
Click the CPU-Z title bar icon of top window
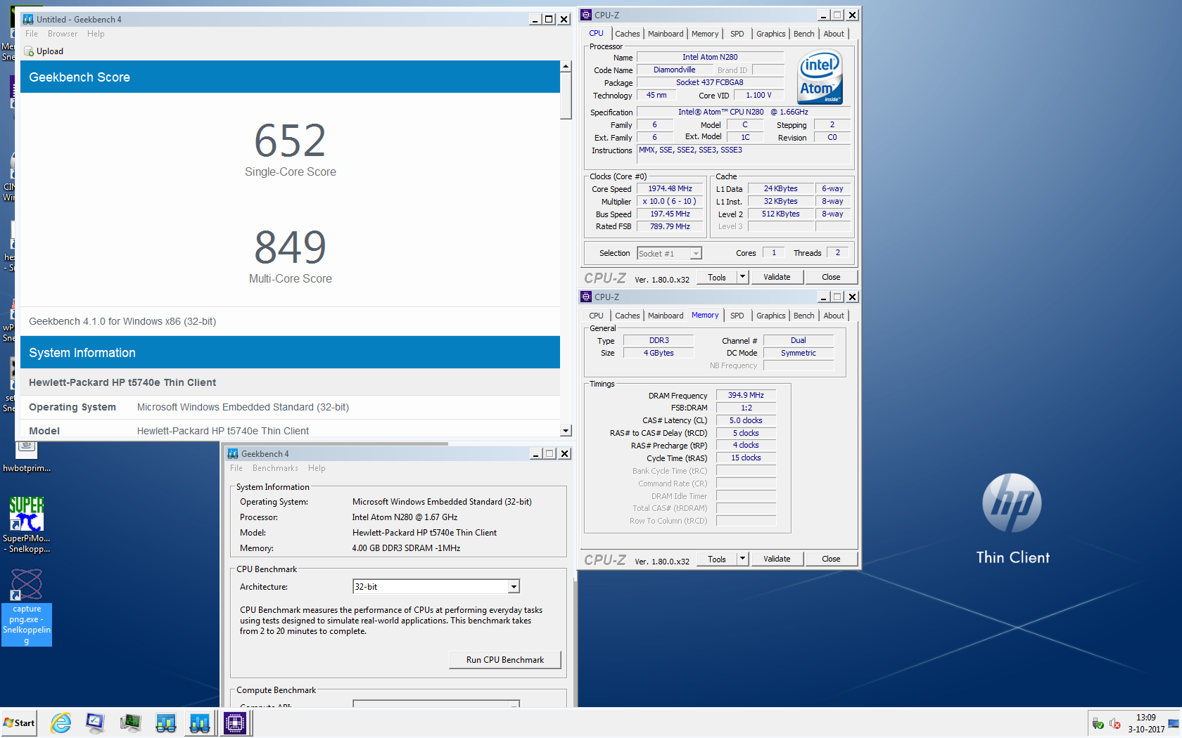coord(586,15)
